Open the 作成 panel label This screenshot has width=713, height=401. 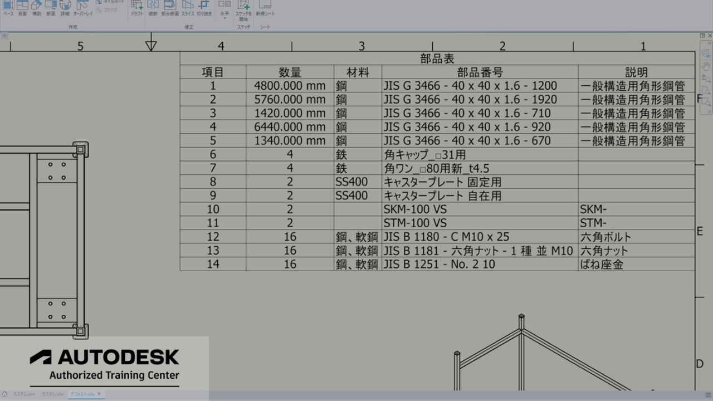73,27
